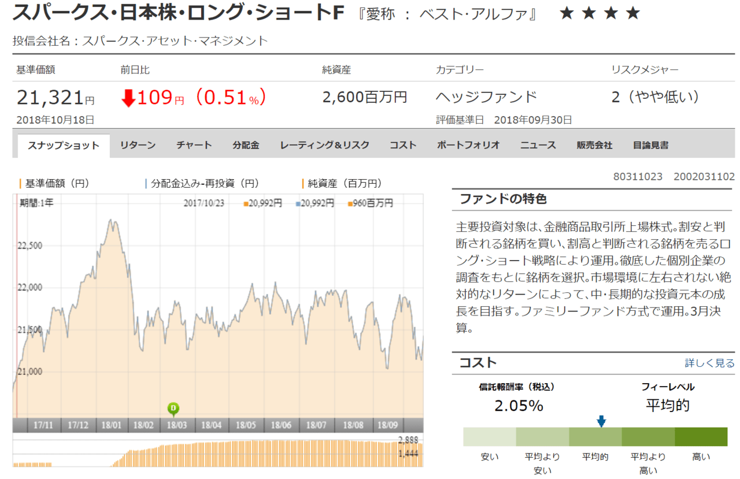Image resolution: width=740 pixels, height=479 pixels.
Task: Click the 分配金込み-再投資（円） legend item
Action: 202,184
